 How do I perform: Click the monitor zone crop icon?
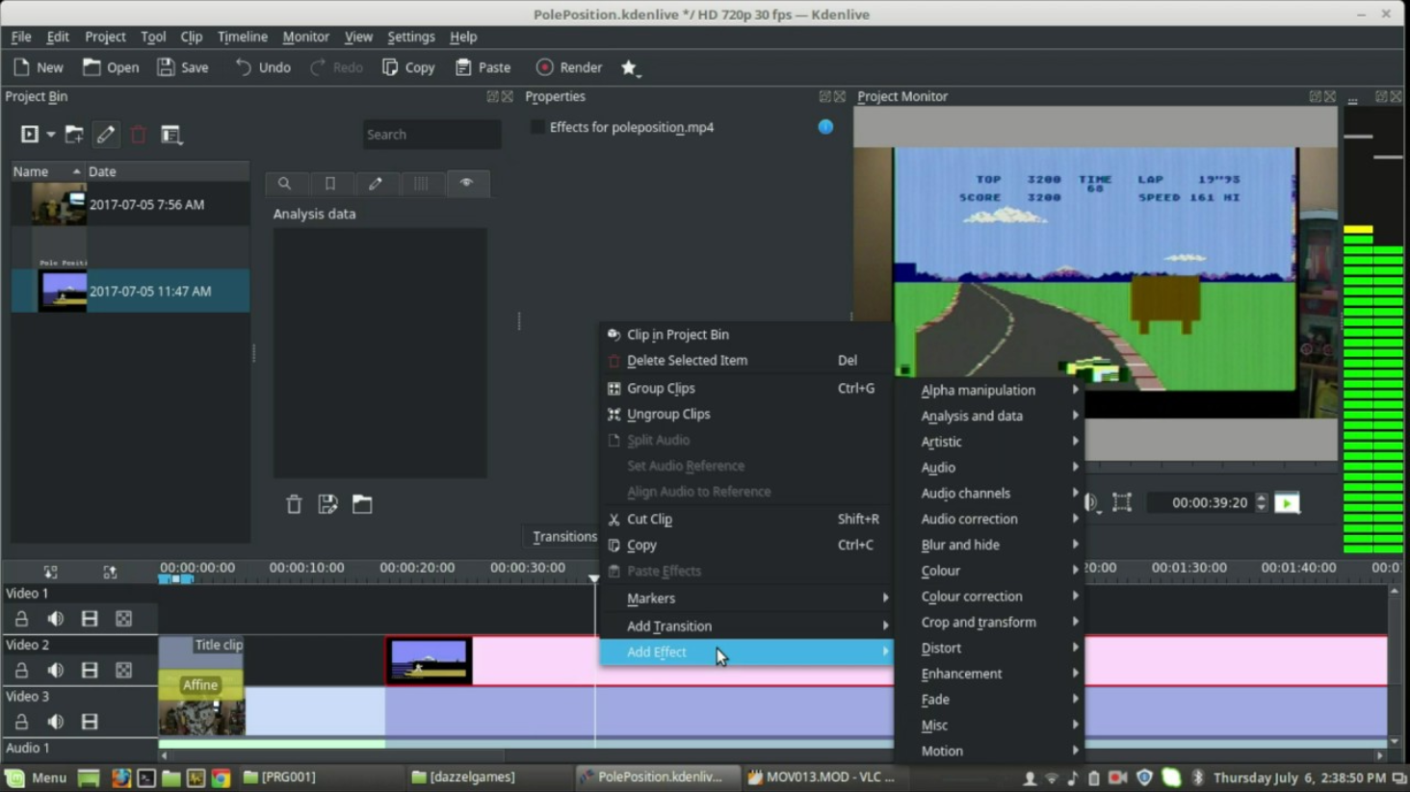tap(1122, 502)
